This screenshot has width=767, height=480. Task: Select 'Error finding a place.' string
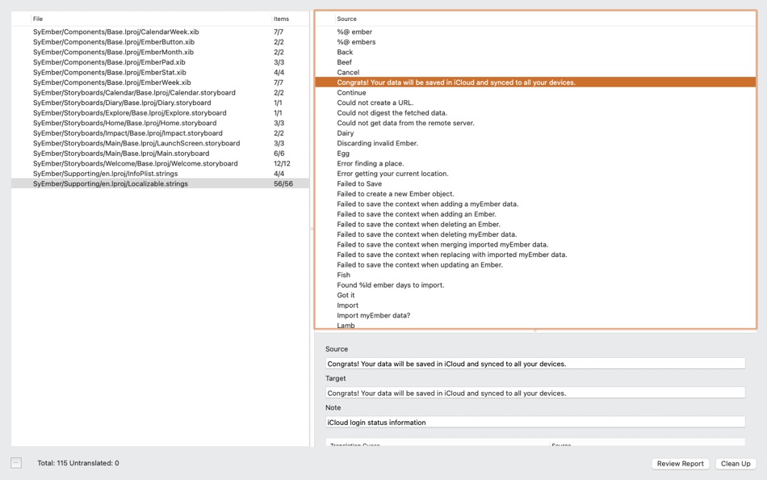(x=535, y=163)
